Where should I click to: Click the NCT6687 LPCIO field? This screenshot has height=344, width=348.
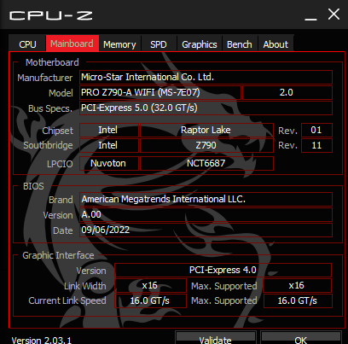pos(206,163)
